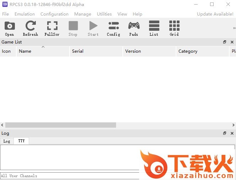Image resolution: width=236 pixels, height=180 pixels.
Task: Click the Update Available! link
Action: 215,14
